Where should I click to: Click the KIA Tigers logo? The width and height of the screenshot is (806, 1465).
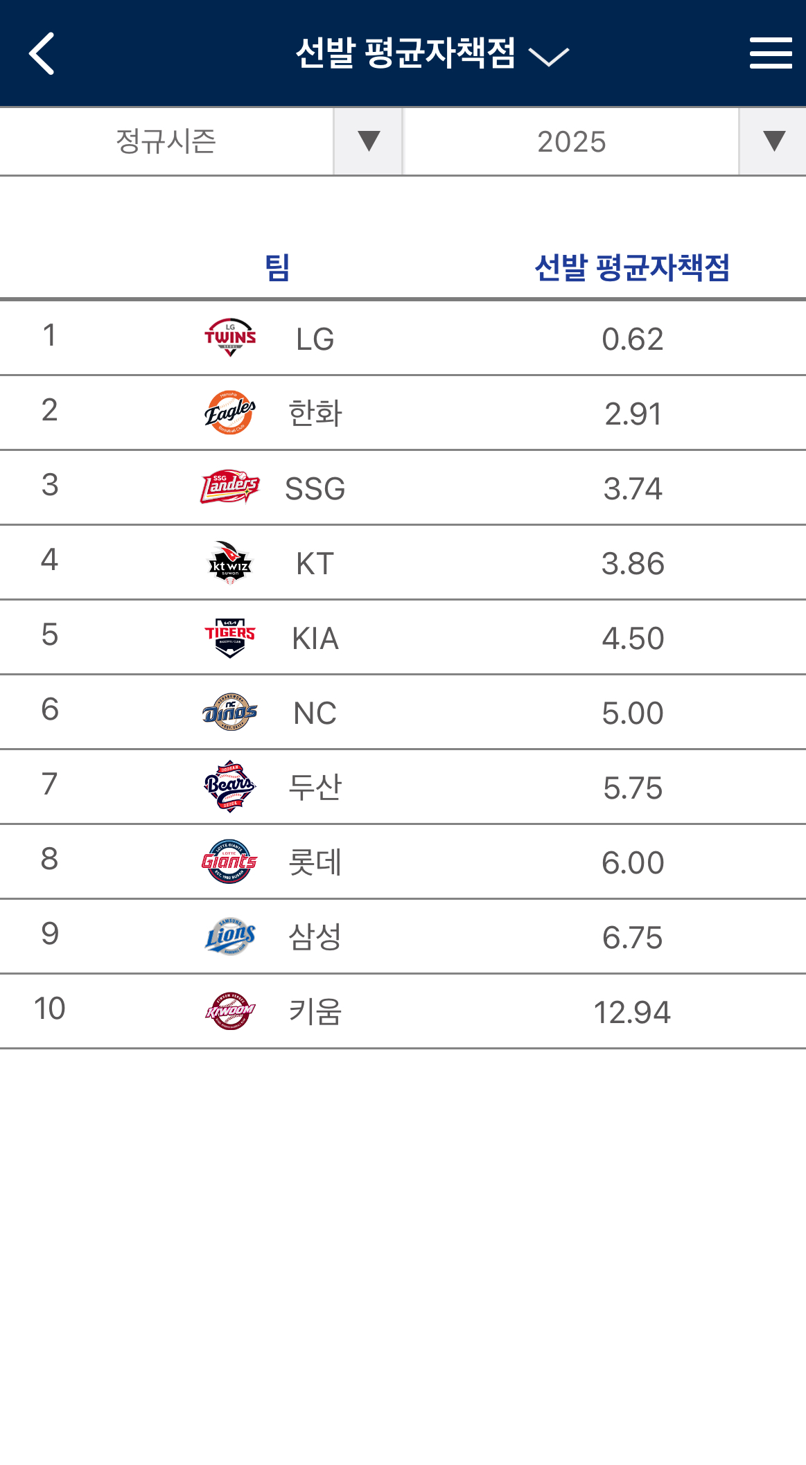point(230,637)
